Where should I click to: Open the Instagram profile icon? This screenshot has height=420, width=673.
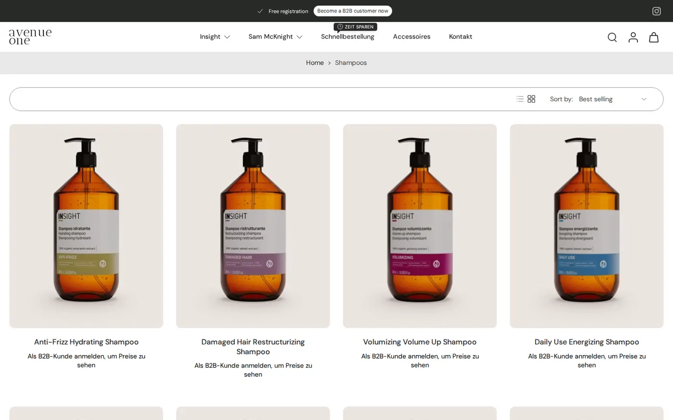pyautogui.click(x=656, y=11)
